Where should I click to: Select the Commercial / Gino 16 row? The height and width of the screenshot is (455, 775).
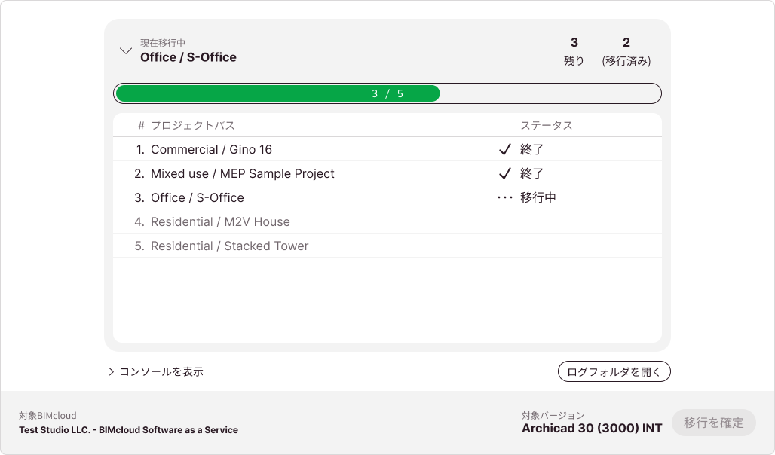387,149
